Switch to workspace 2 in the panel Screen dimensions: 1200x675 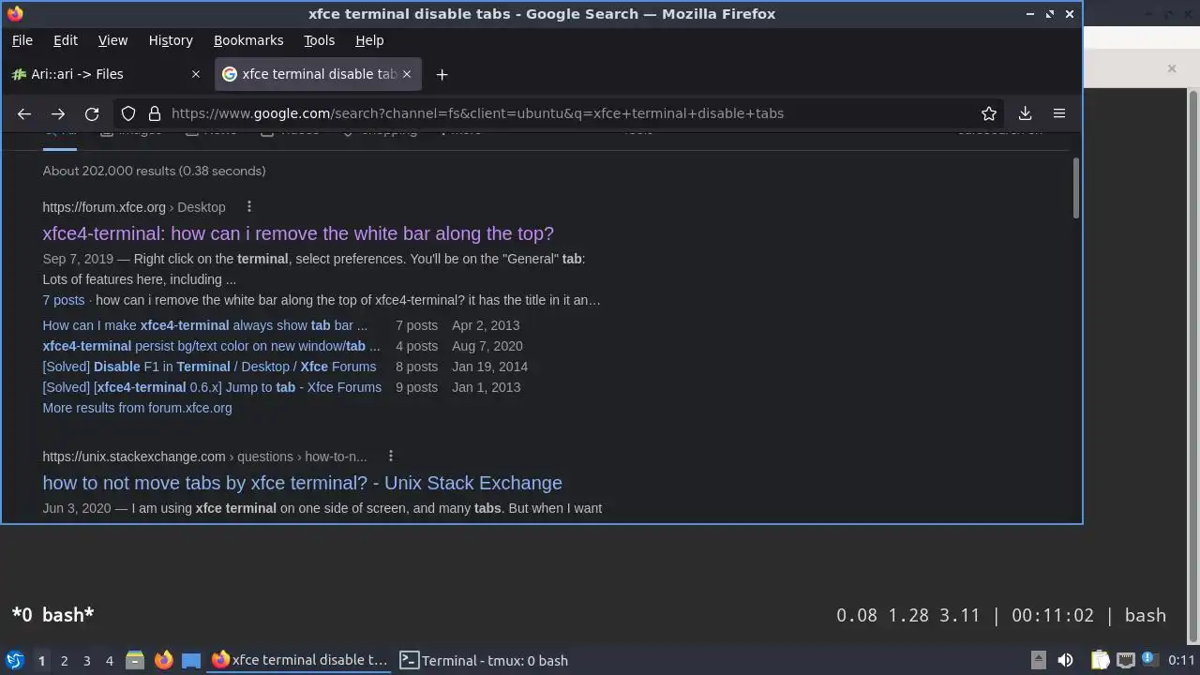pyautogui.click(x=64, y=660)
